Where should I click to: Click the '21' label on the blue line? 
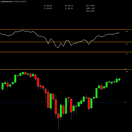click(x=125, y=102)
